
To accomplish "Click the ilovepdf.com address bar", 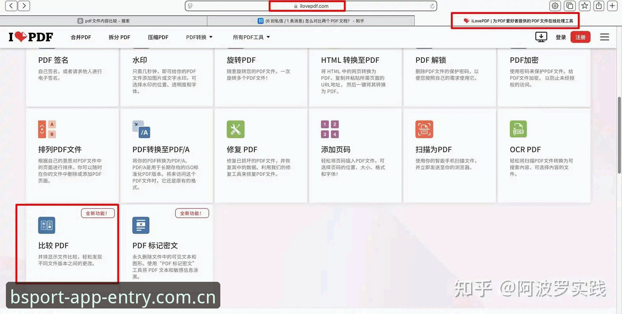I will click(x=311, y=6).
